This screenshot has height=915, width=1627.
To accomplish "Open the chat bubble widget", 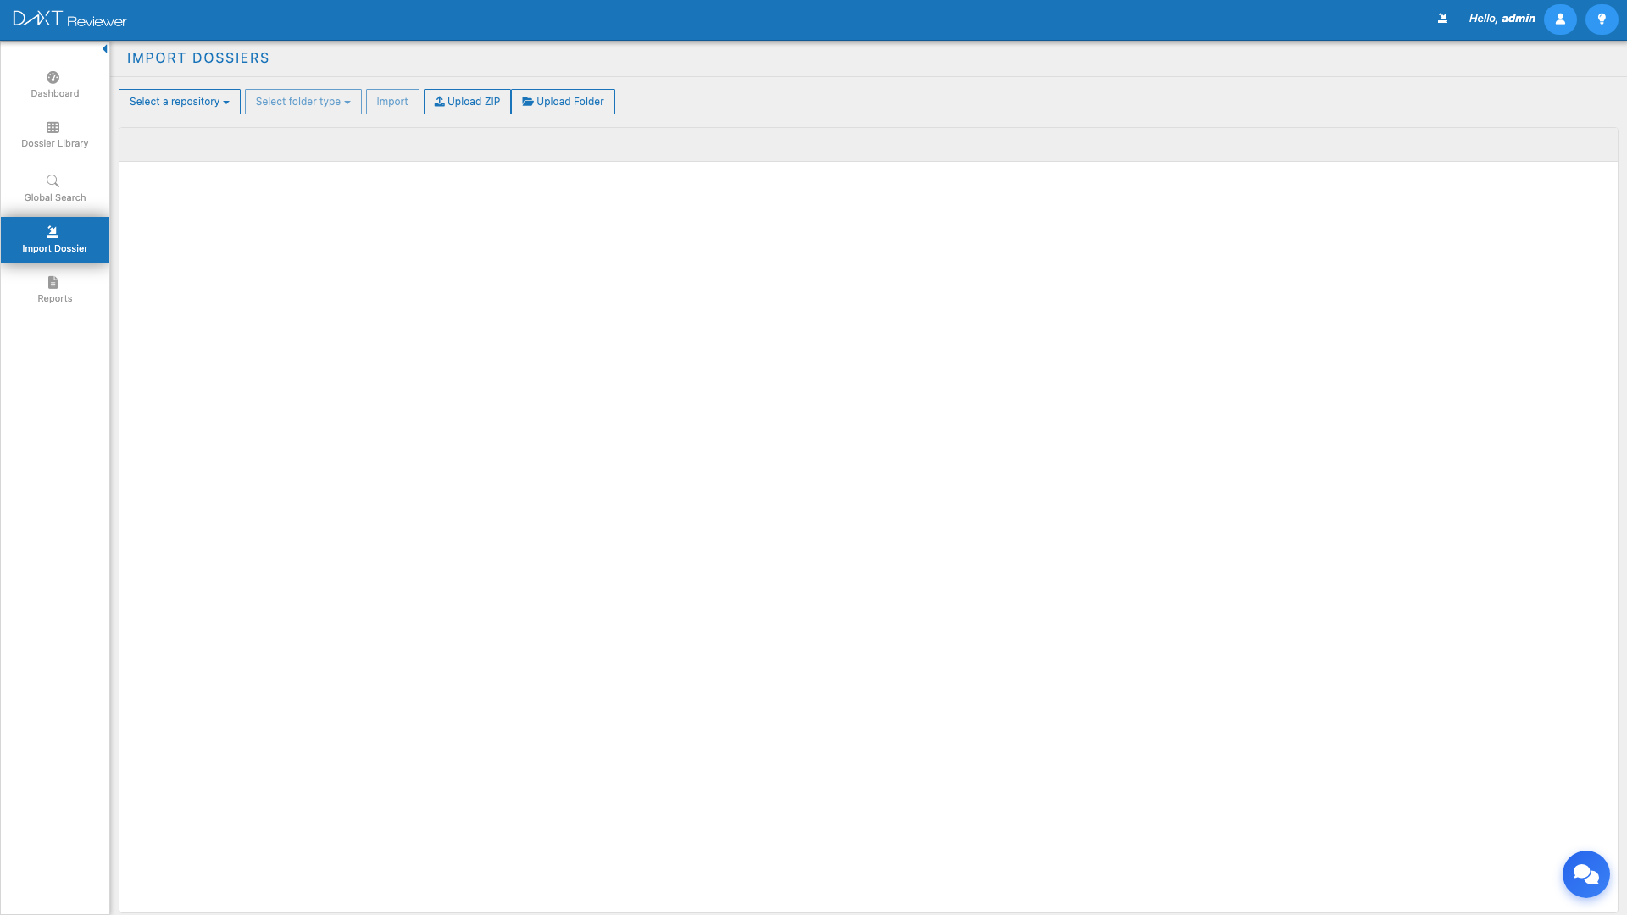I will [1585, 873].
